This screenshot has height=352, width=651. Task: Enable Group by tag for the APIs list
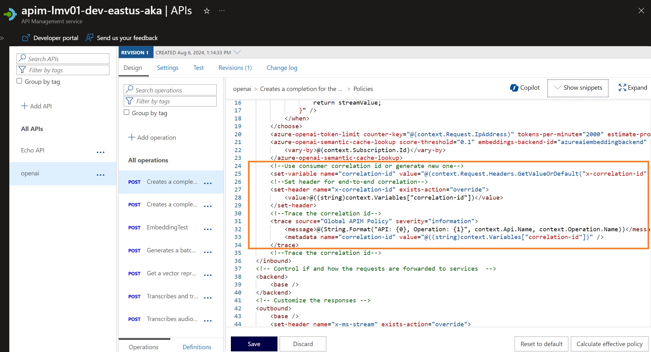click(x=19, y=81)
